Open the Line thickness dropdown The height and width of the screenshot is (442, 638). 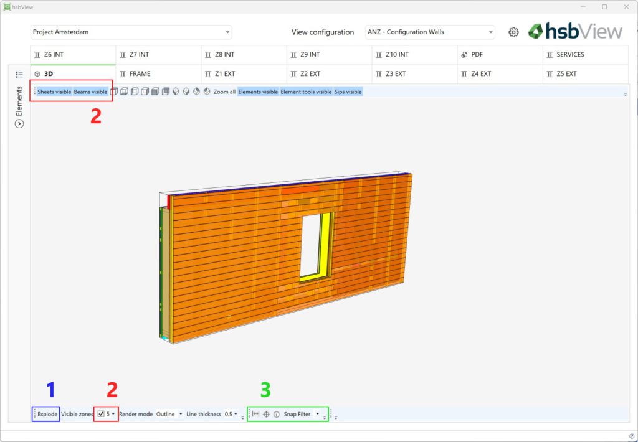coord(231,414)
